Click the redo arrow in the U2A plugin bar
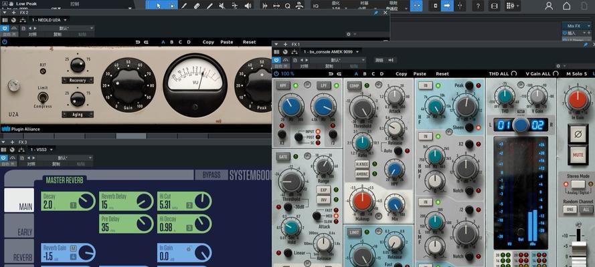 146,42
